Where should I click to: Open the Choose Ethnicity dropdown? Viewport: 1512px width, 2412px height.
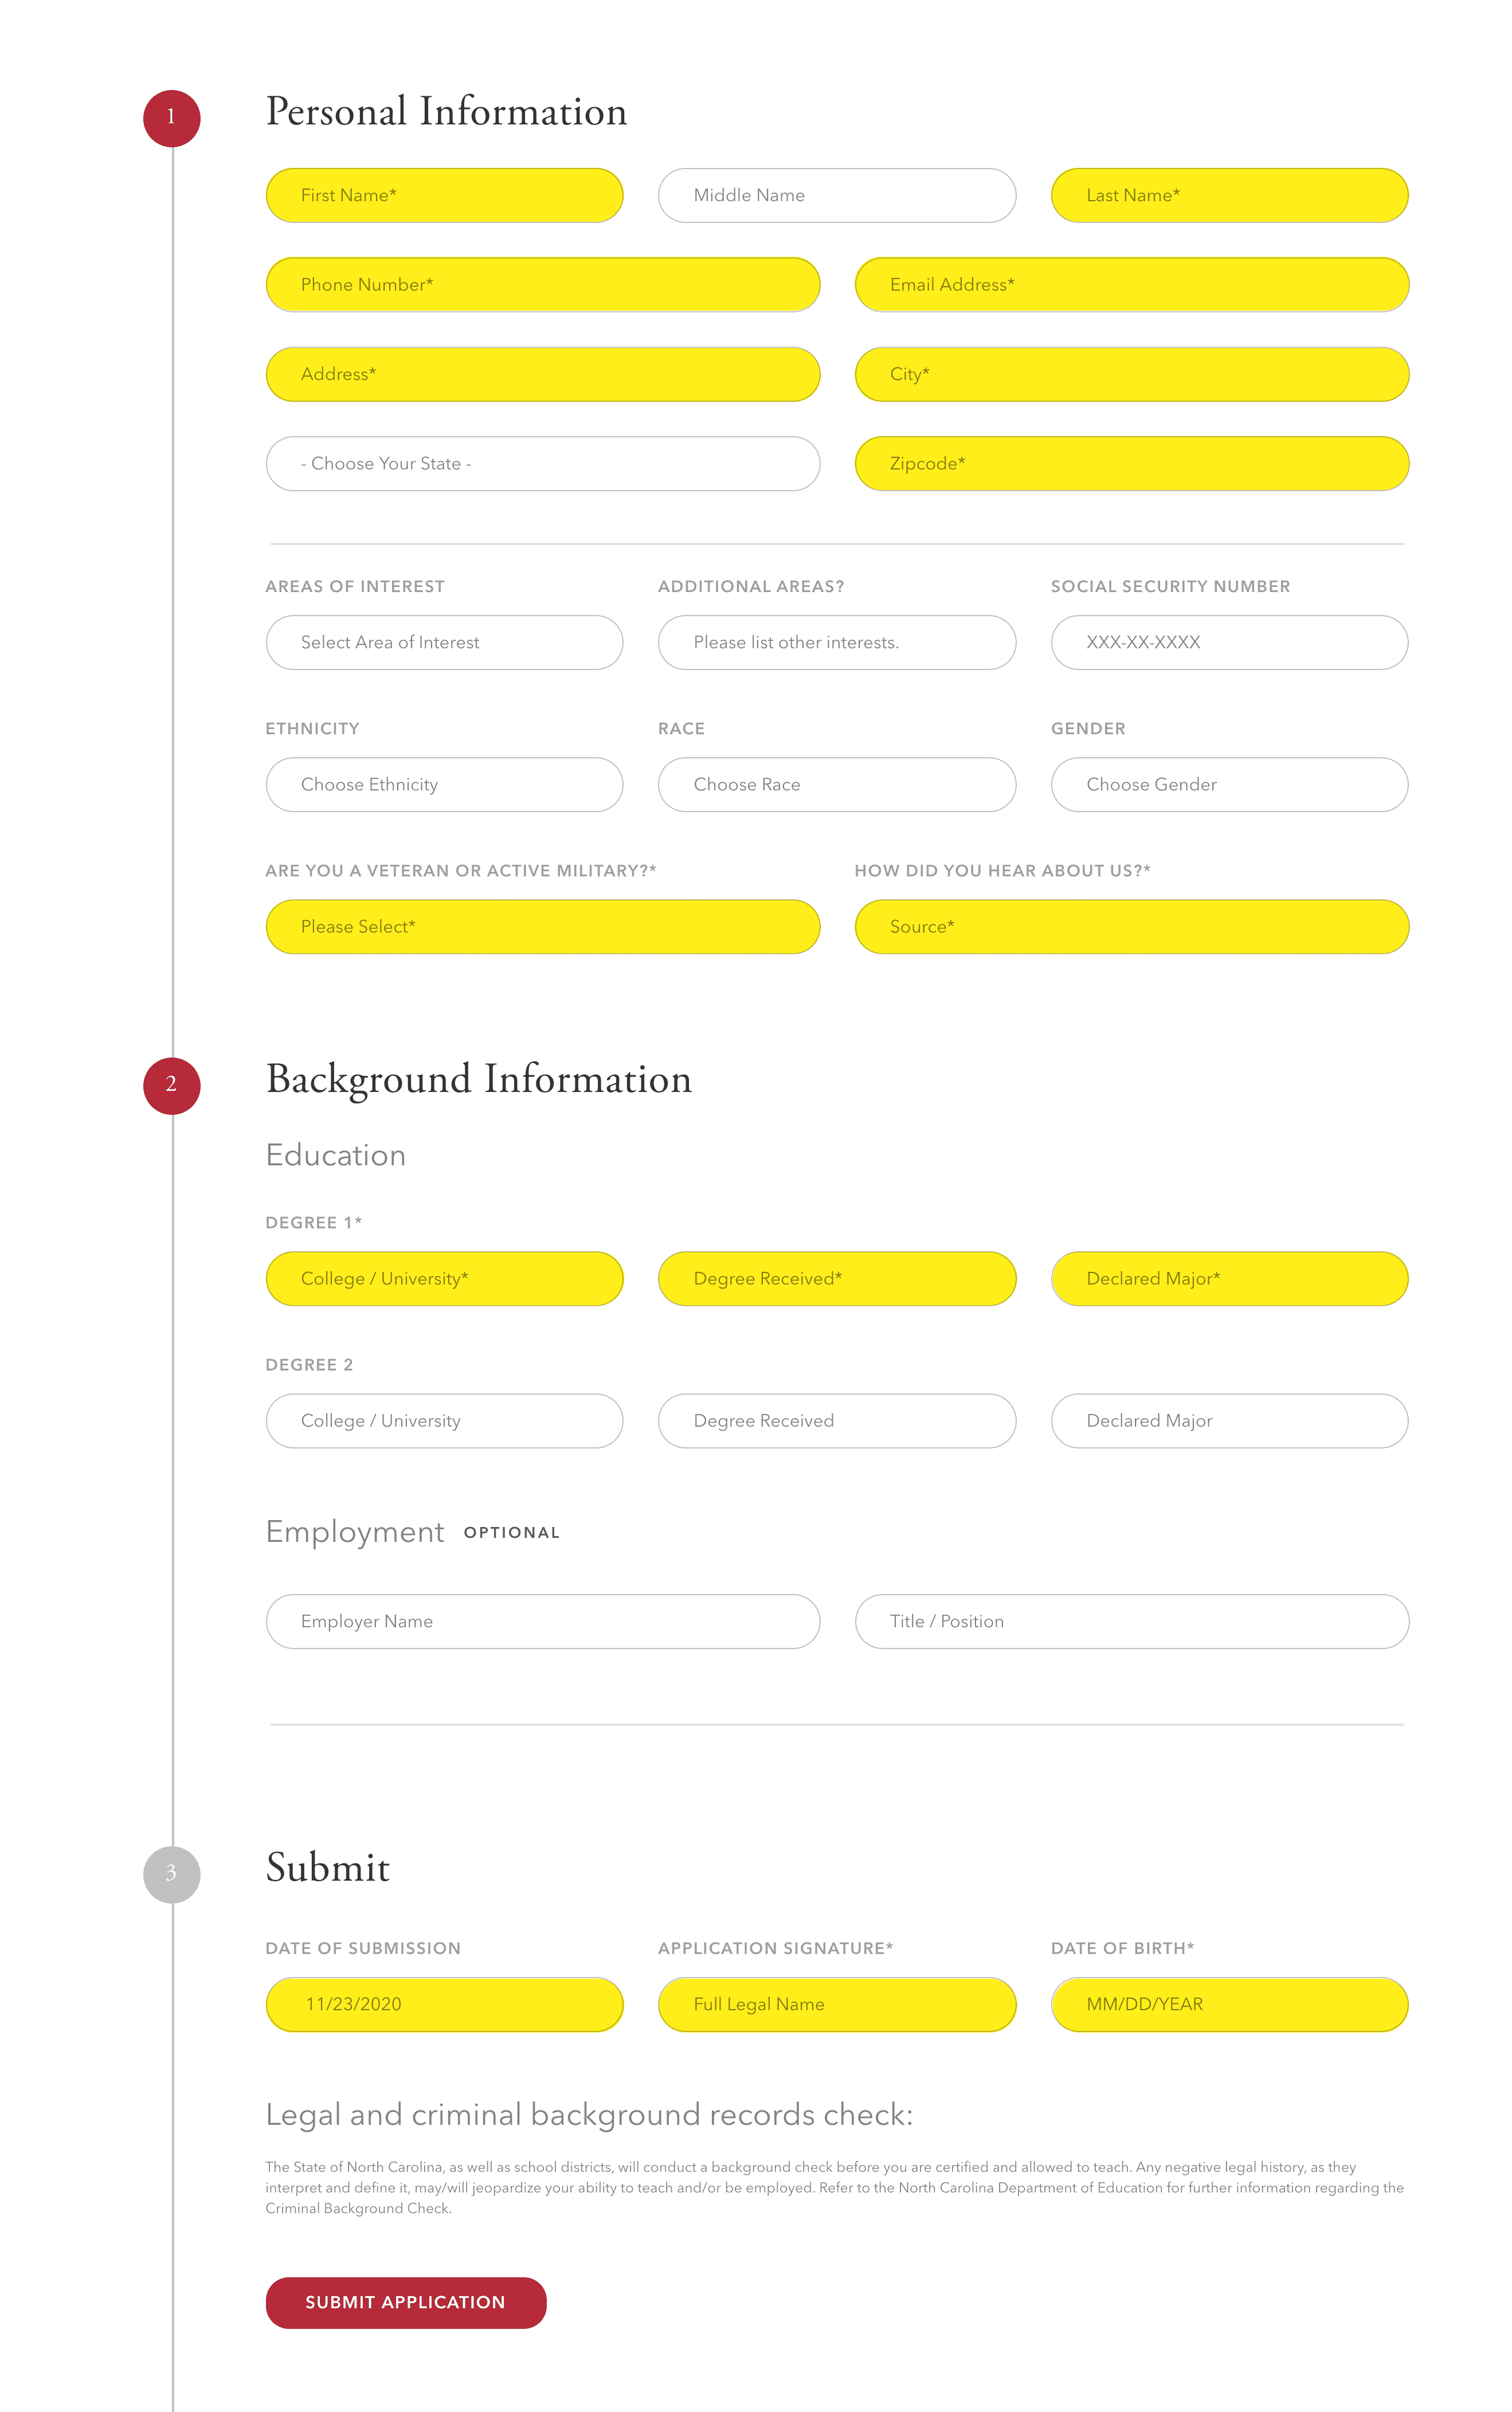[x=444, y=785]
